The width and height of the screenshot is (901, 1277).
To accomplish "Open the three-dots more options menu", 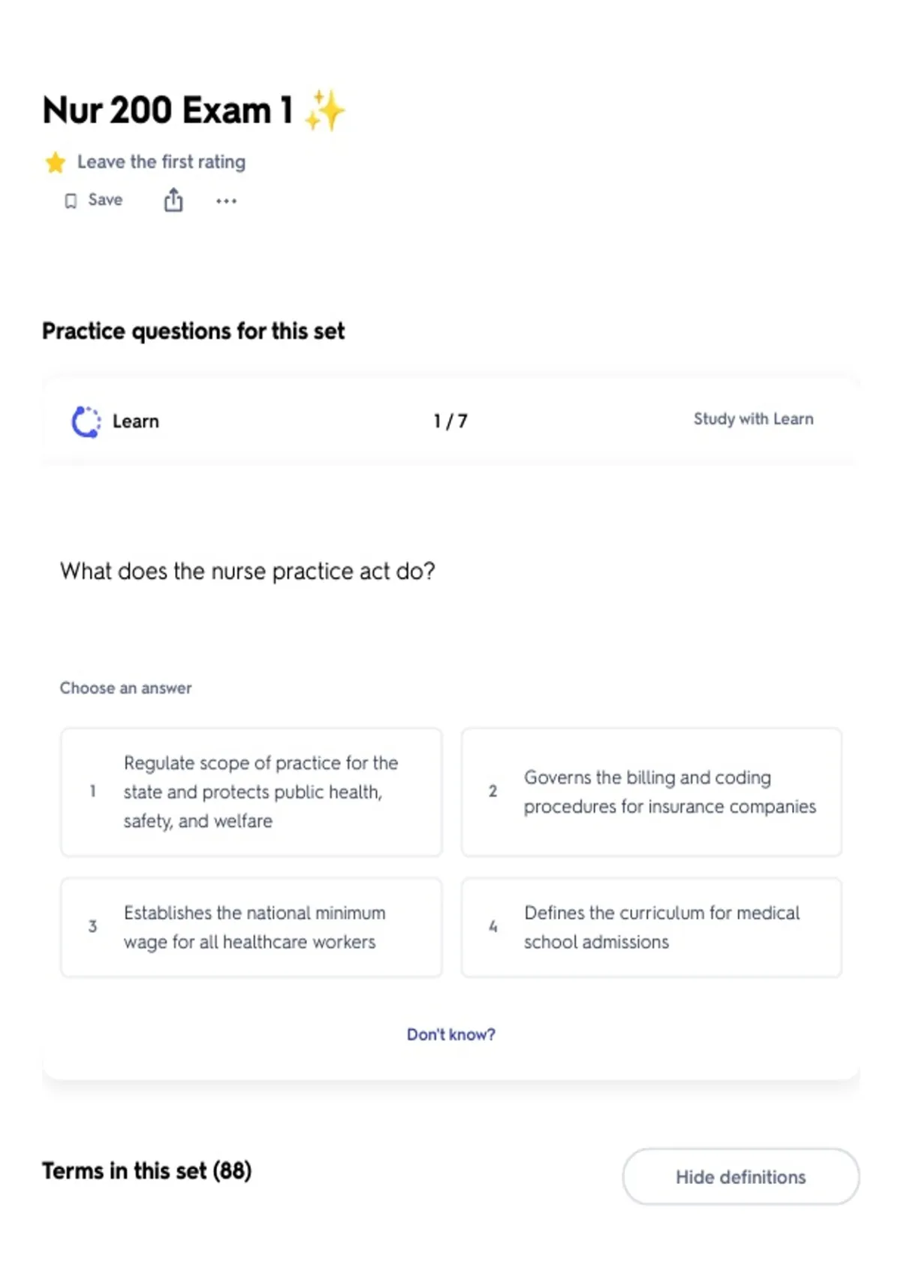I will (226, 201).
